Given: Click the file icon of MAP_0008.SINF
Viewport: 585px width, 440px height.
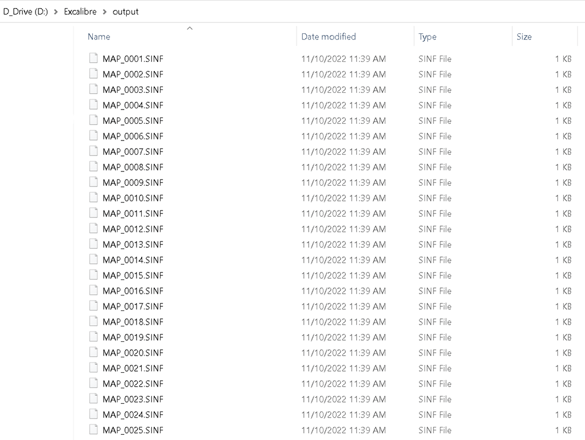Looking at the screenshot, I should pyautogui.click(x=93, y=166).
